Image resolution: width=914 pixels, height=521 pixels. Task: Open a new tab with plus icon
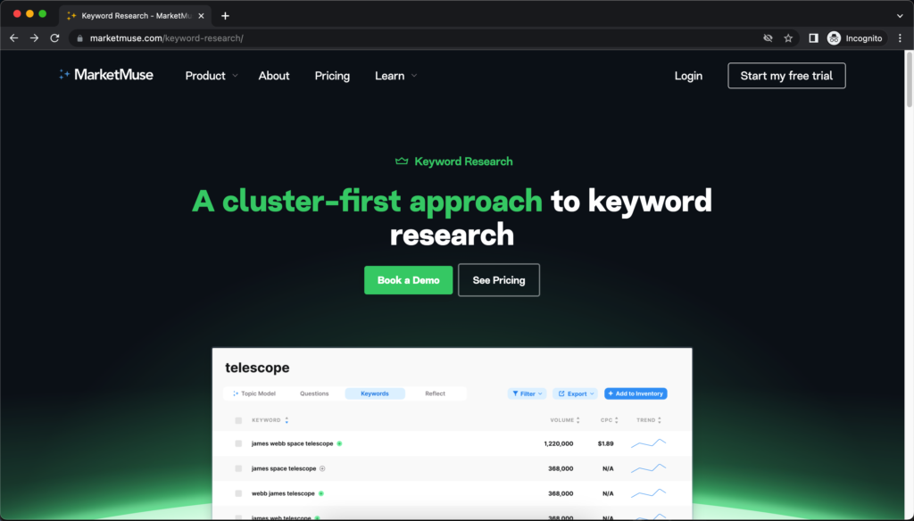pos(225,16)
